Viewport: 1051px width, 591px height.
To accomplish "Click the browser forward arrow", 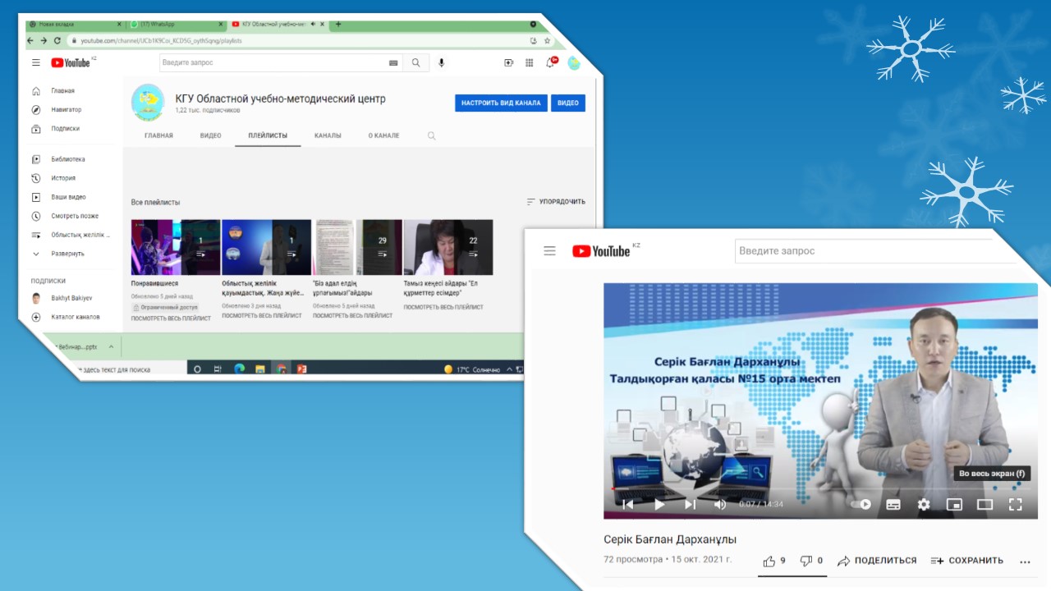I will [44, 40].
